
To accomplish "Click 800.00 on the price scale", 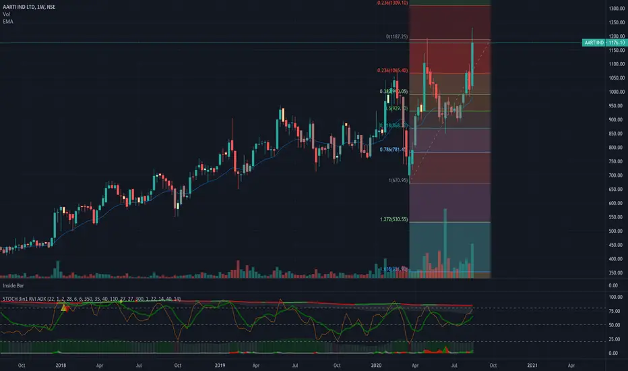I will point(617,148).
